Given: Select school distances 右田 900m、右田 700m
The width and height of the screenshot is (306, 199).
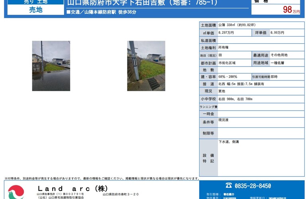Looking at the screenshot, I should tap(235, 99).
